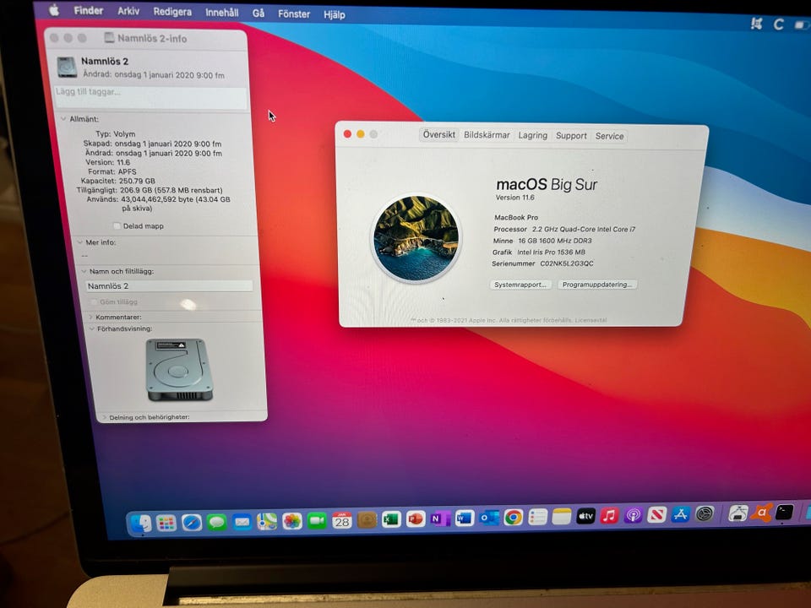Click the Format value APFS
The width and height of the screenshot is (811, 608).
(127, 171)
